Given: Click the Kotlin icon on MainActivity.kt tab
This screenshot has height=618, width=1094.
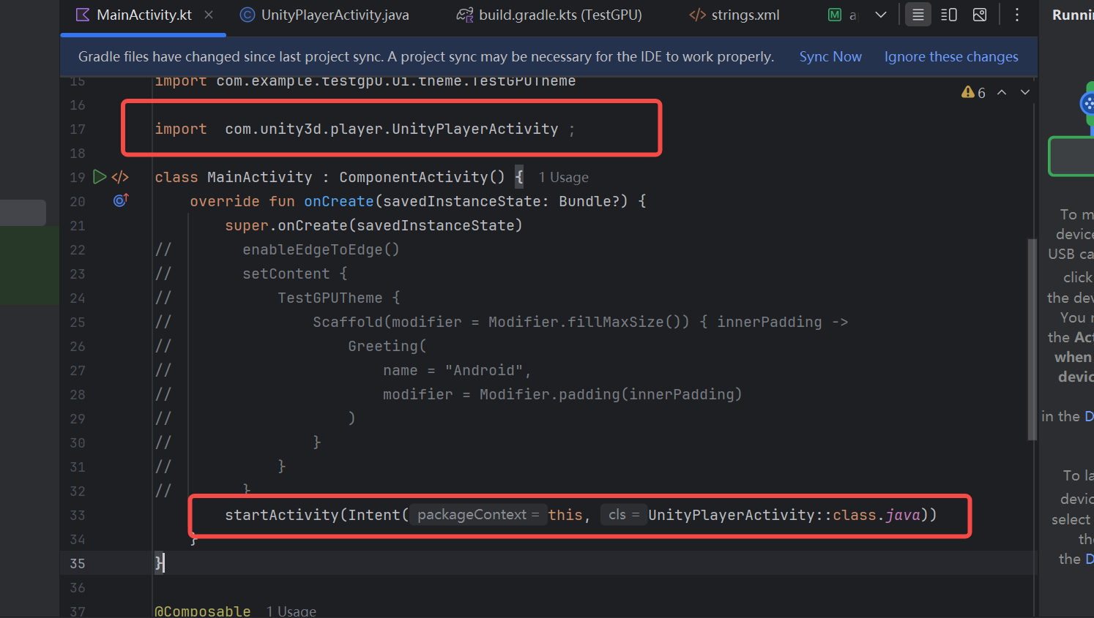Looking at the screenshot, I should 83,15.
